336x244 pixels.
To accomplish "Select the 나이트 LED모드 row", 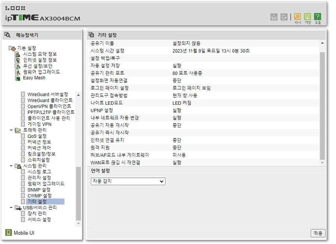I will 203,103.
